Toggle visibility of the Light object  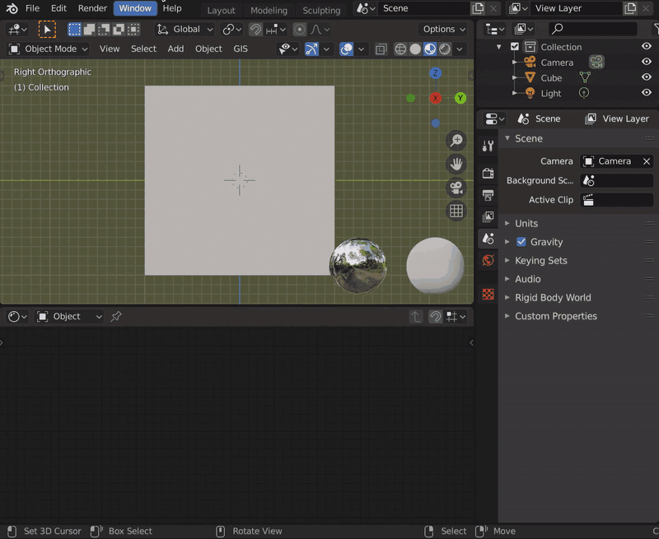pyautogui.click(x=646, y=93)
